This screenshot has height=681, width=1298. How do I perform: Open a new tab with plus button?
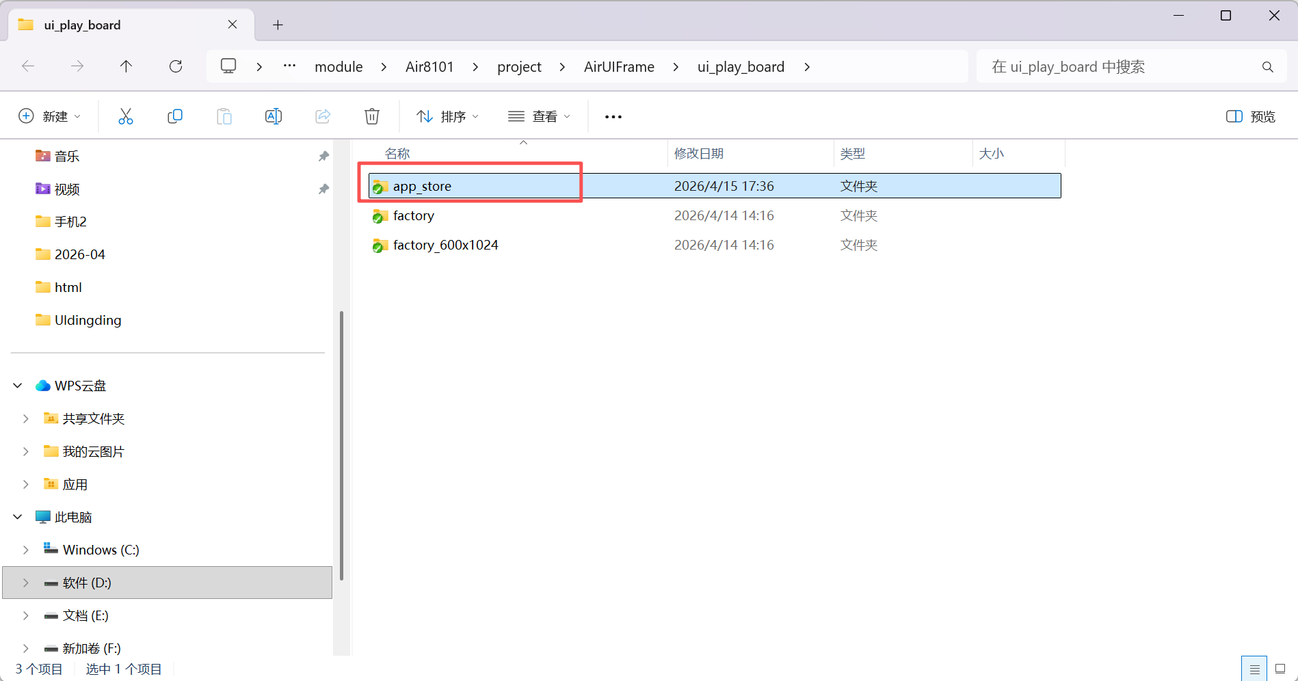[278, 25]
